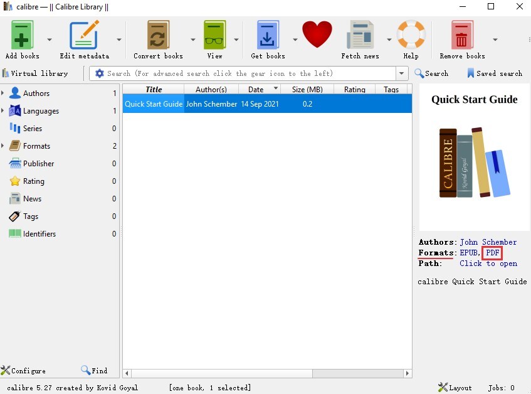Open Convert books dropdown arrow
This screenshot has width=531, height=394.
coord(192,40)
